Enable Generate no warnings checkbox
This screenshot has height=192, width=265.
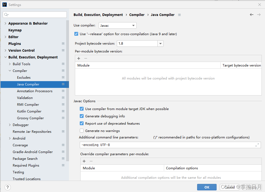[x=82, y=130]
